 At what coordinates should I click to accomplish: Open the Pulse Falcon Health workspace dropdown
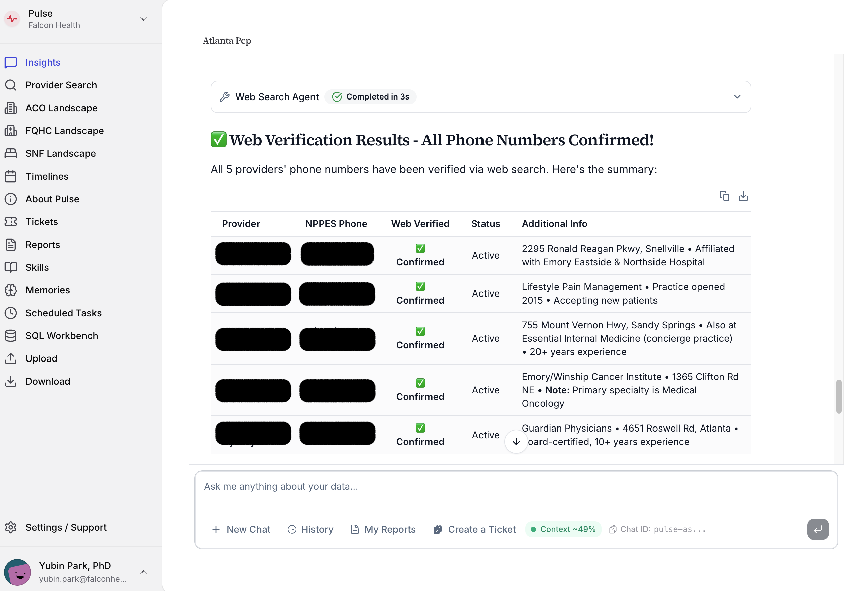143,19
